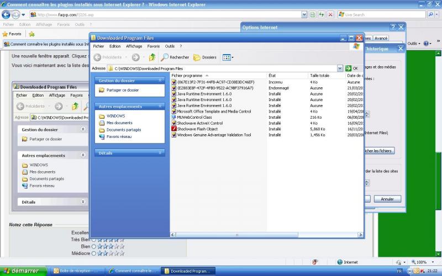
Task: Open the Affichage menu in Downloaded Program Files
Action: tap(134, 46)
